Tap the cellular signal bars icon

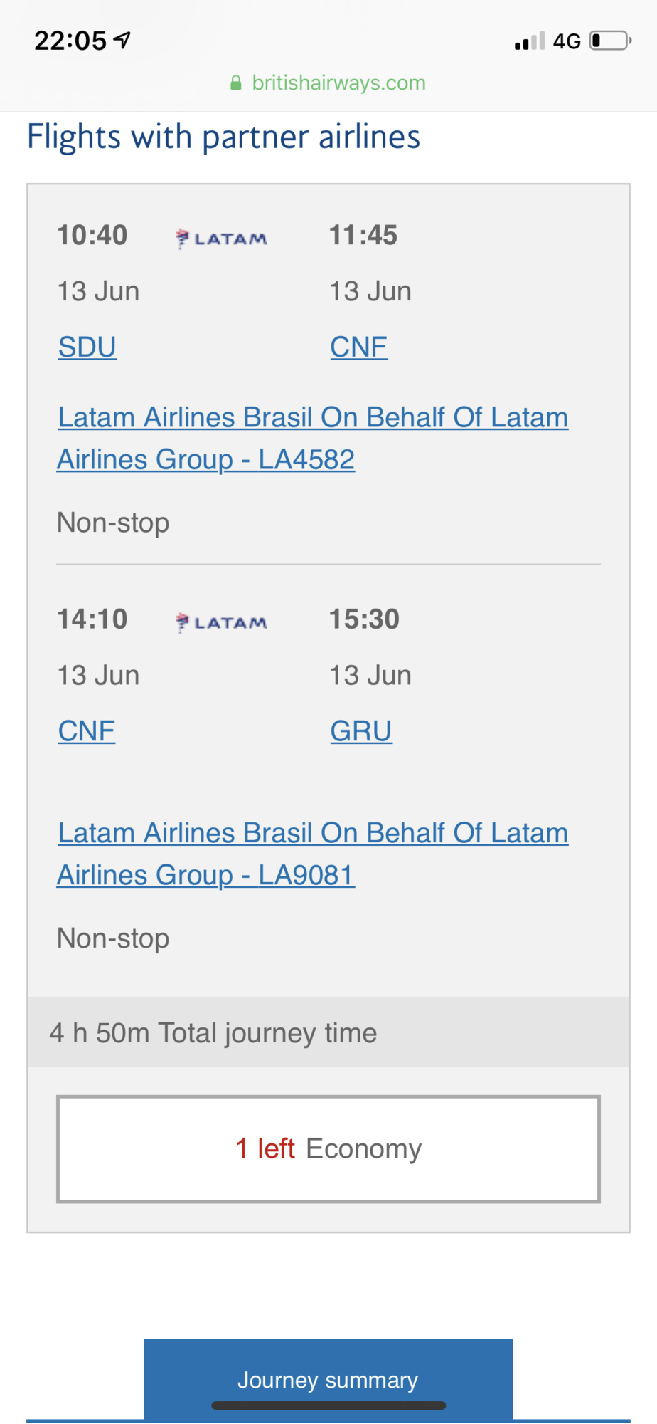(x=530, y=41)
